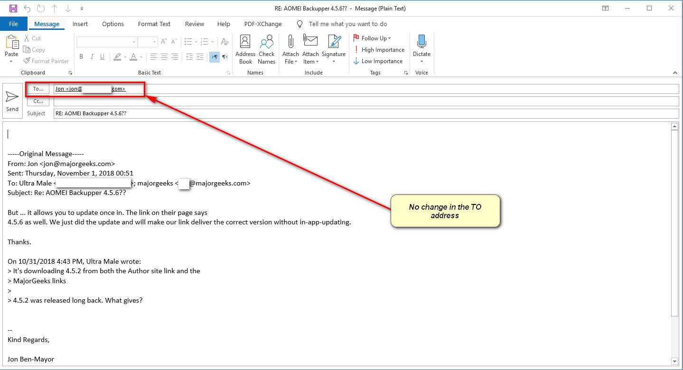Viewport: 683px width, 370px height.
Task: Click the To... recipients button
Action: (x=38, y=89)
